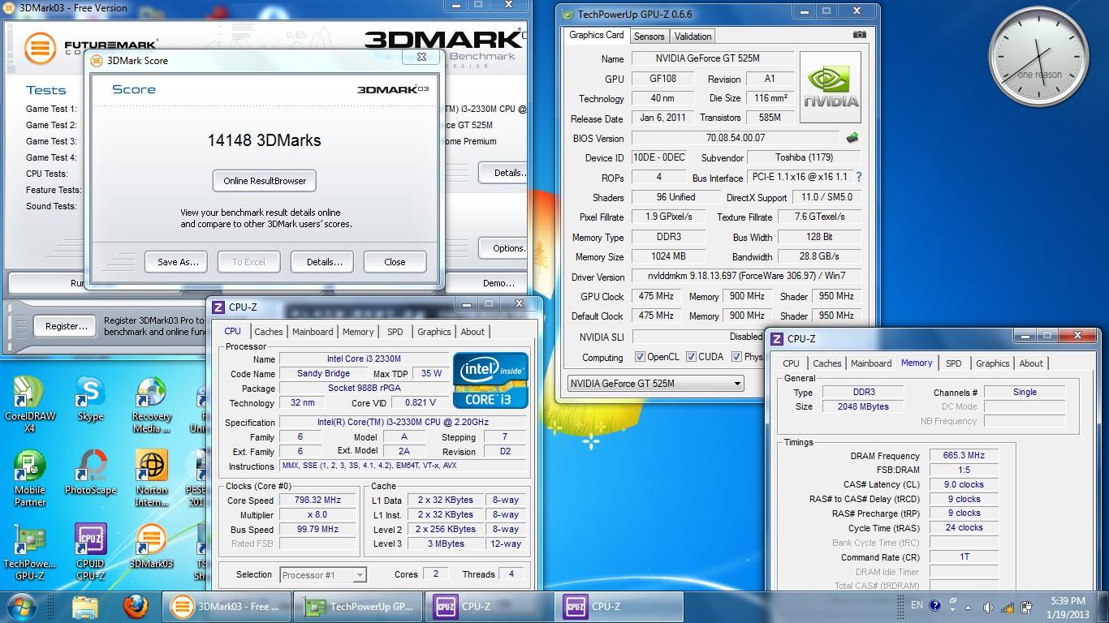
Task: Open About tab in CPU-Z processor window
Action: [473, 332]
